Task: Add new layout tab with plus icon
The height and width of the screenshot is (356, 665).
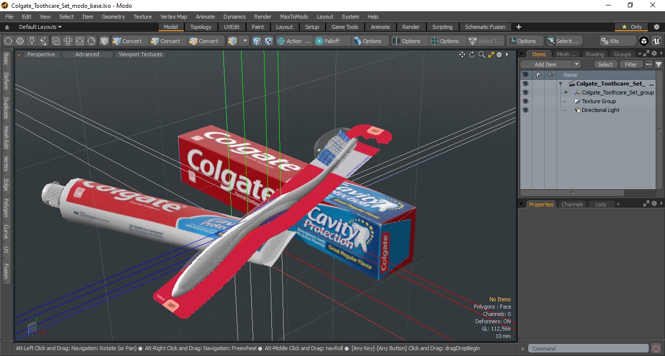Action: pyautogui.click(x=519, y=27)
